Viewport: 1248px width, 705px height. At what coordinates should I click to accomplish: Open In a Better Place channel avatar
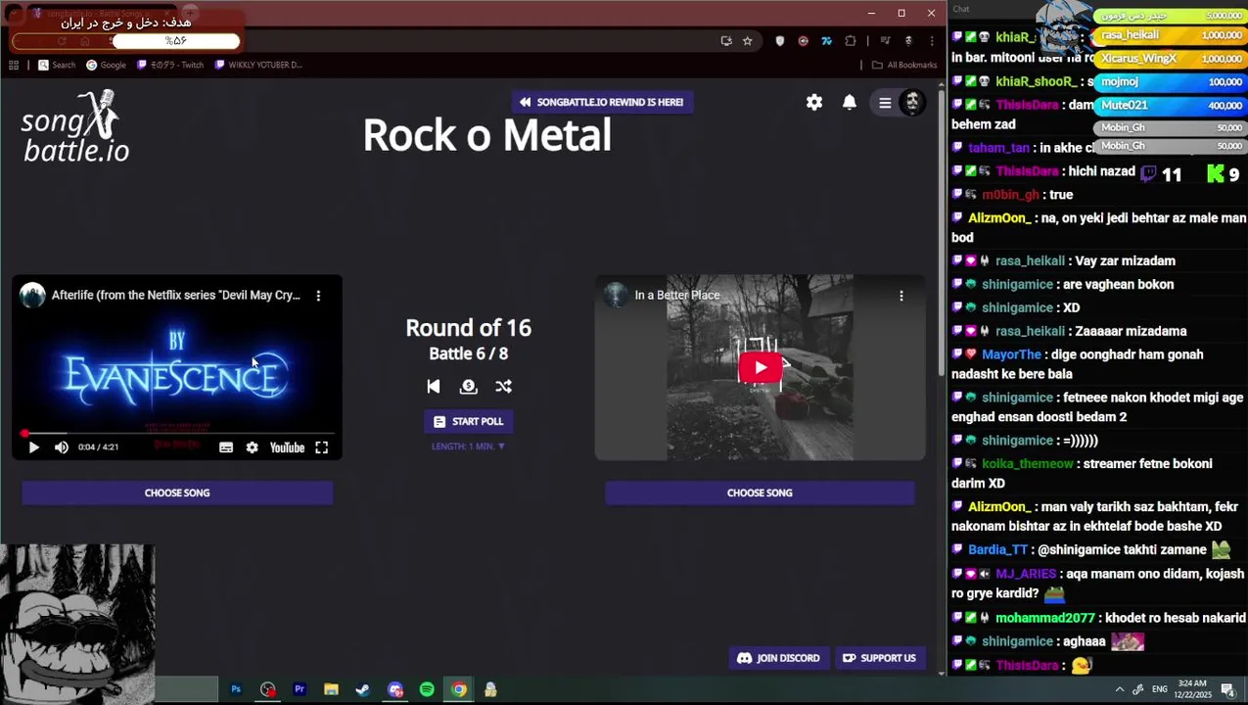[616, 295]
